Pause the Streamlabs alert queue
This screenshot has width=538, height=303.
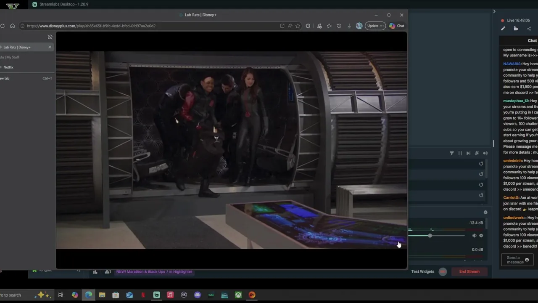[x=460, y=153]
